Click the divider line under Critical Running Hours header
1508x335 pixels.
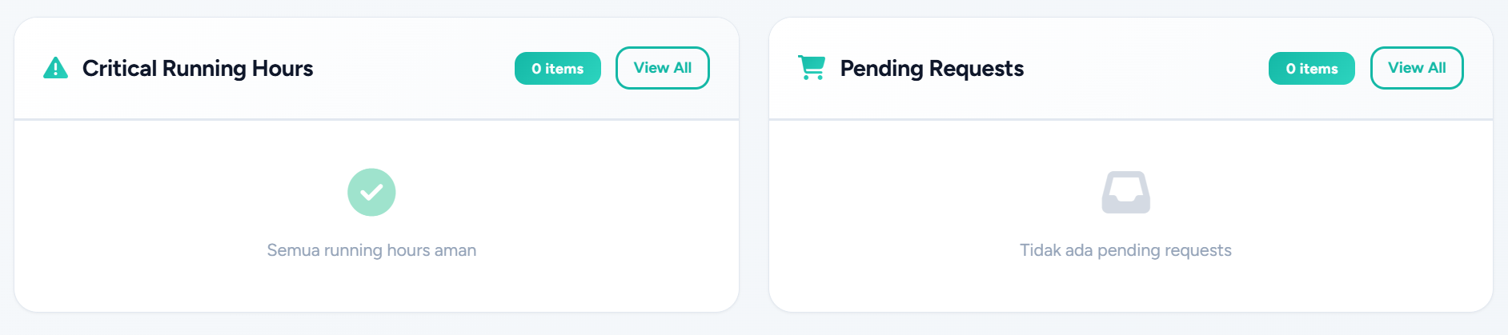click(x=376, y=120)
